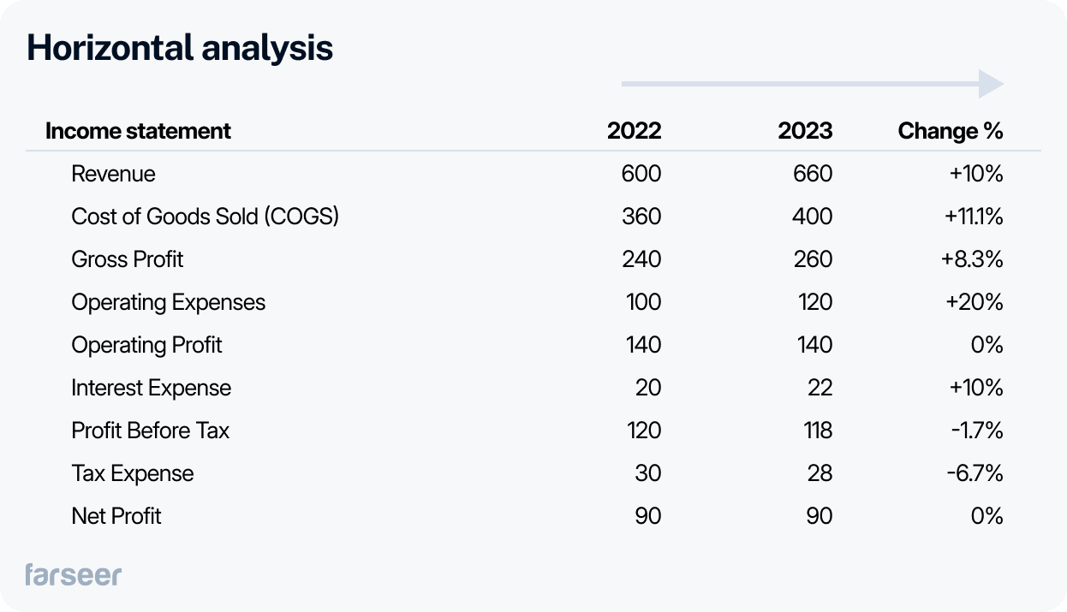Select the Operating Profit row label
Screen dimensions: 1067x612
[146, 345]
